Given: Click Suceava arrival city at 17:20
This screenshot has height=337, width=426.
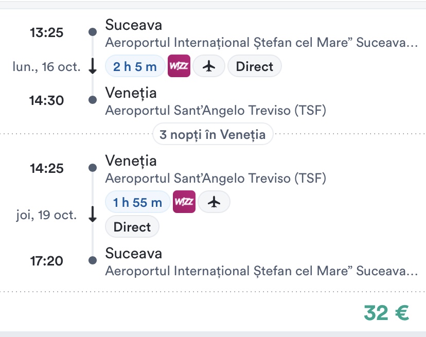Looking at the screenshot, I should [133, 253].
